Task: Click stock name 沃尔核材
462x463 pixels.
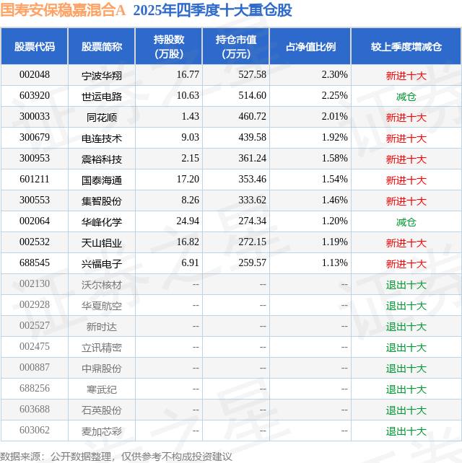Action: click(101, 286)
